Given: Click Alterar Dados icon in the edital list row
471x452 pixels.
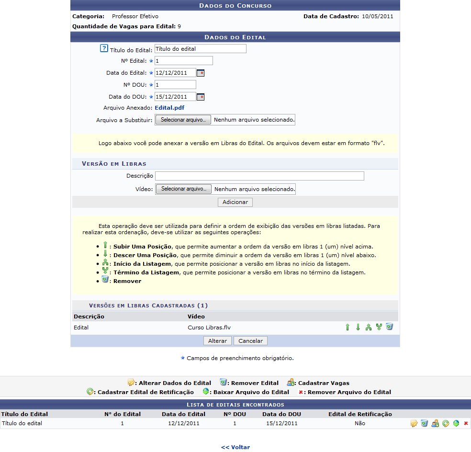Looking at the screenshot, I should [414, 424].
